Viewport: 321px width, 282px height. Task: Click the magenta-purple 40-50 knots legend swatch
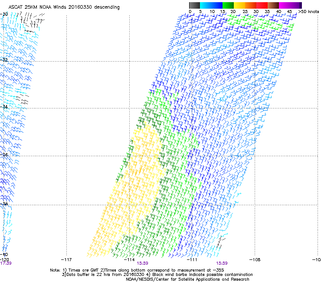[x=290, y=5]
